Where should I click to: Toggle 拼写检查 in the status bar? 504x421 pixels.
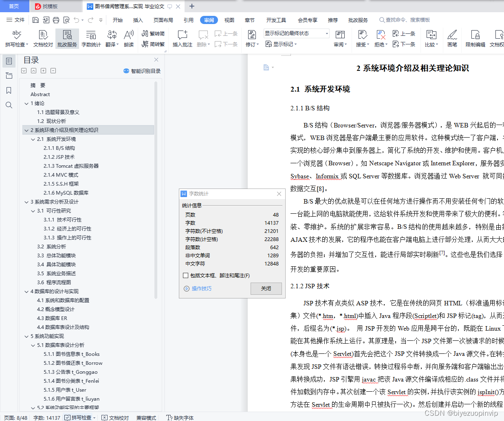coord(79,418)
